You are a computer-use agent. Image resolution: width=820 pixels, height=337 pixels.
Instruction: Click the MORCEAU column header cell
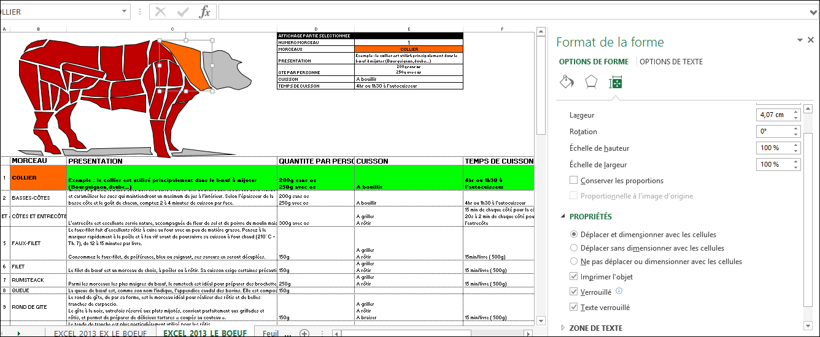[38, 161]
